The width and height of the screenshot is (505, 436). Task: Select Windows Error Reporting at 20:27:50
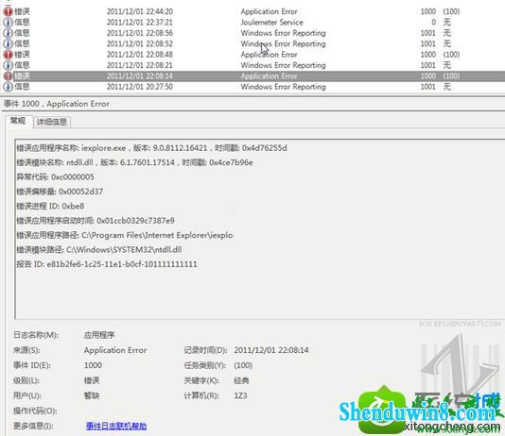coord(283,87)
